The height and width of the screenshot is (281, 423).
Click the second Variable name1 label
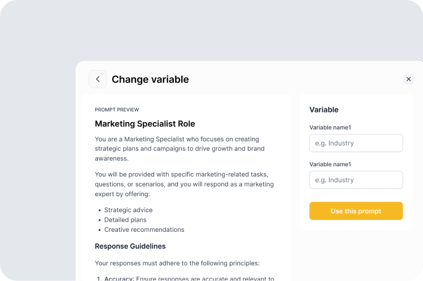pos(330,164)
